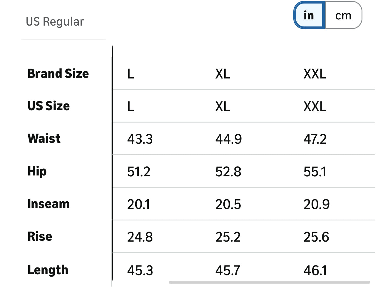Click the Inseam row label
Screen dimensions: 388x291
pyautogui.click(x=48, y=204)
